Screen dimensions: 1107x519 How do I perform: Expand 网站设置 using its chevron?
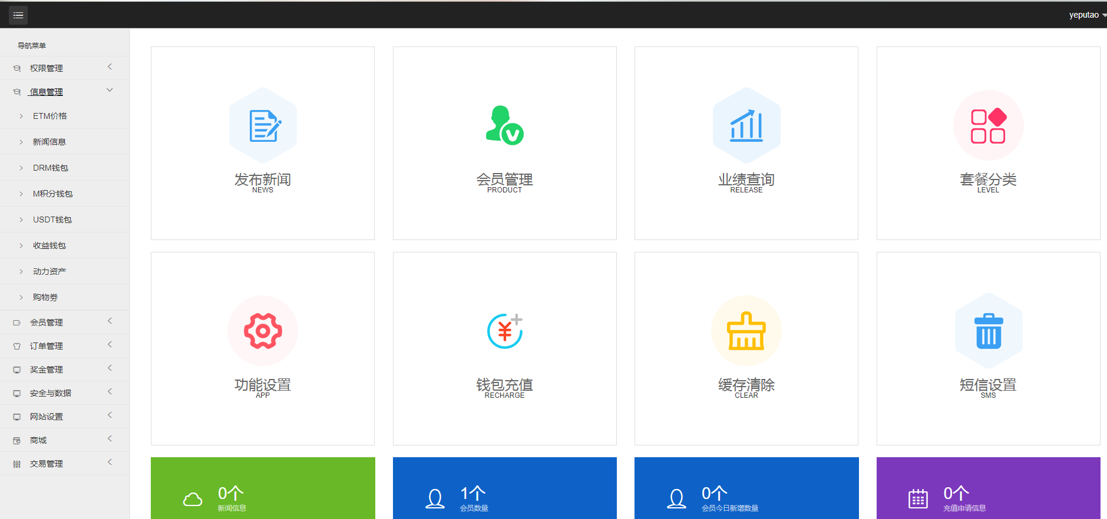click(110, 415)
